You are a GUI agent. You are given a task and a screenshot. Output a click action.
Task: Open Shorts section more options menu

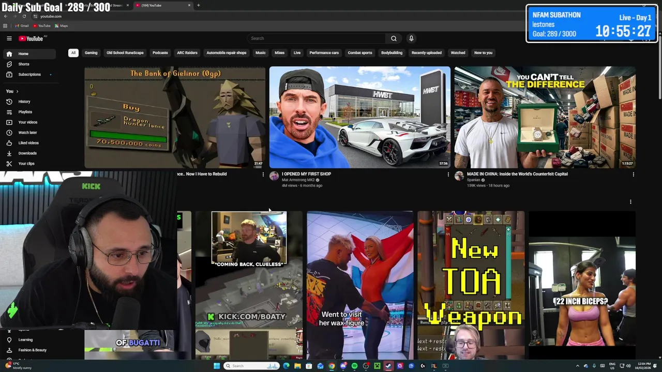[630, 202]
